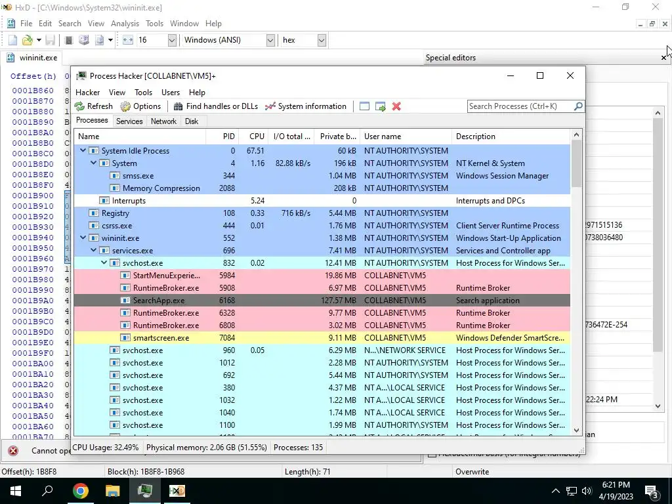Click the process list scrollbar down arrow
672x504 pixels.
coord(576,430)
